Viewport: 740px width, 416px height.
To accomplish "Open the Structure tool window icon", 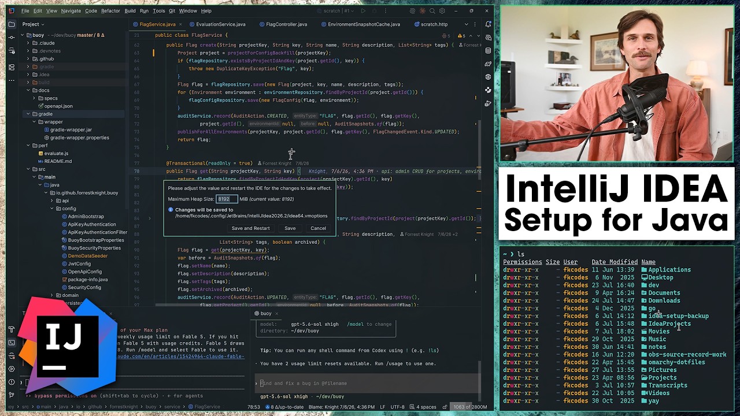I will tap(12, 68).
